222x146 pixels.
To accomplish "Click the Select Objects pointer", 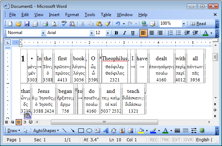I will tap(25, 131).
